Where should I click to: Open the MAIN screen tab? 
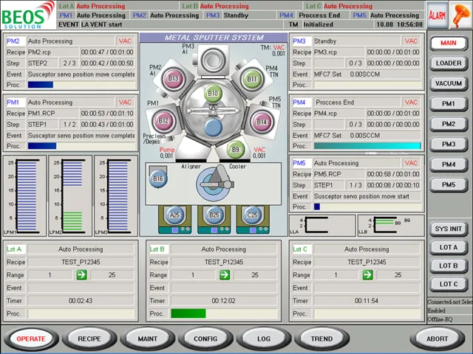(449, 43)
